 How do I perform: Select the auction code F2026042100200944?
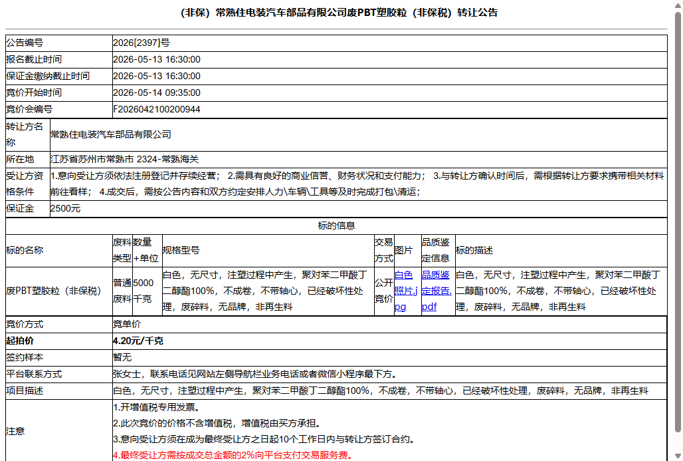tap(157, 109)
